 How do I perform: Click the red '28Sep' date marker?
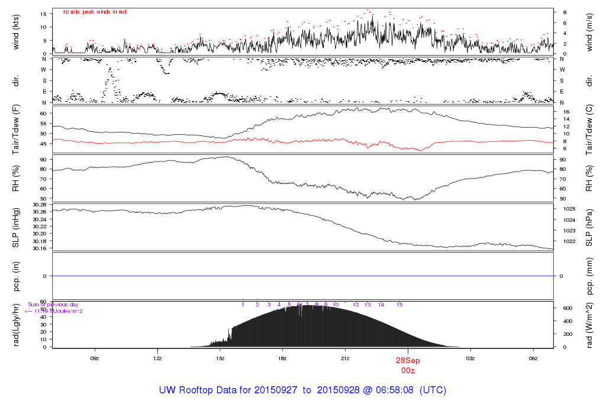point(408,360)
